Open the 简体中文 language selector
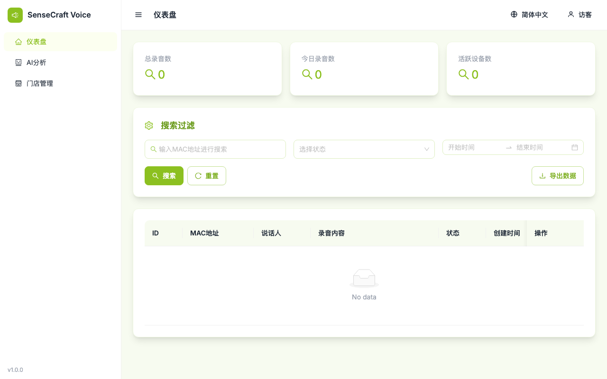 [529, 15]
